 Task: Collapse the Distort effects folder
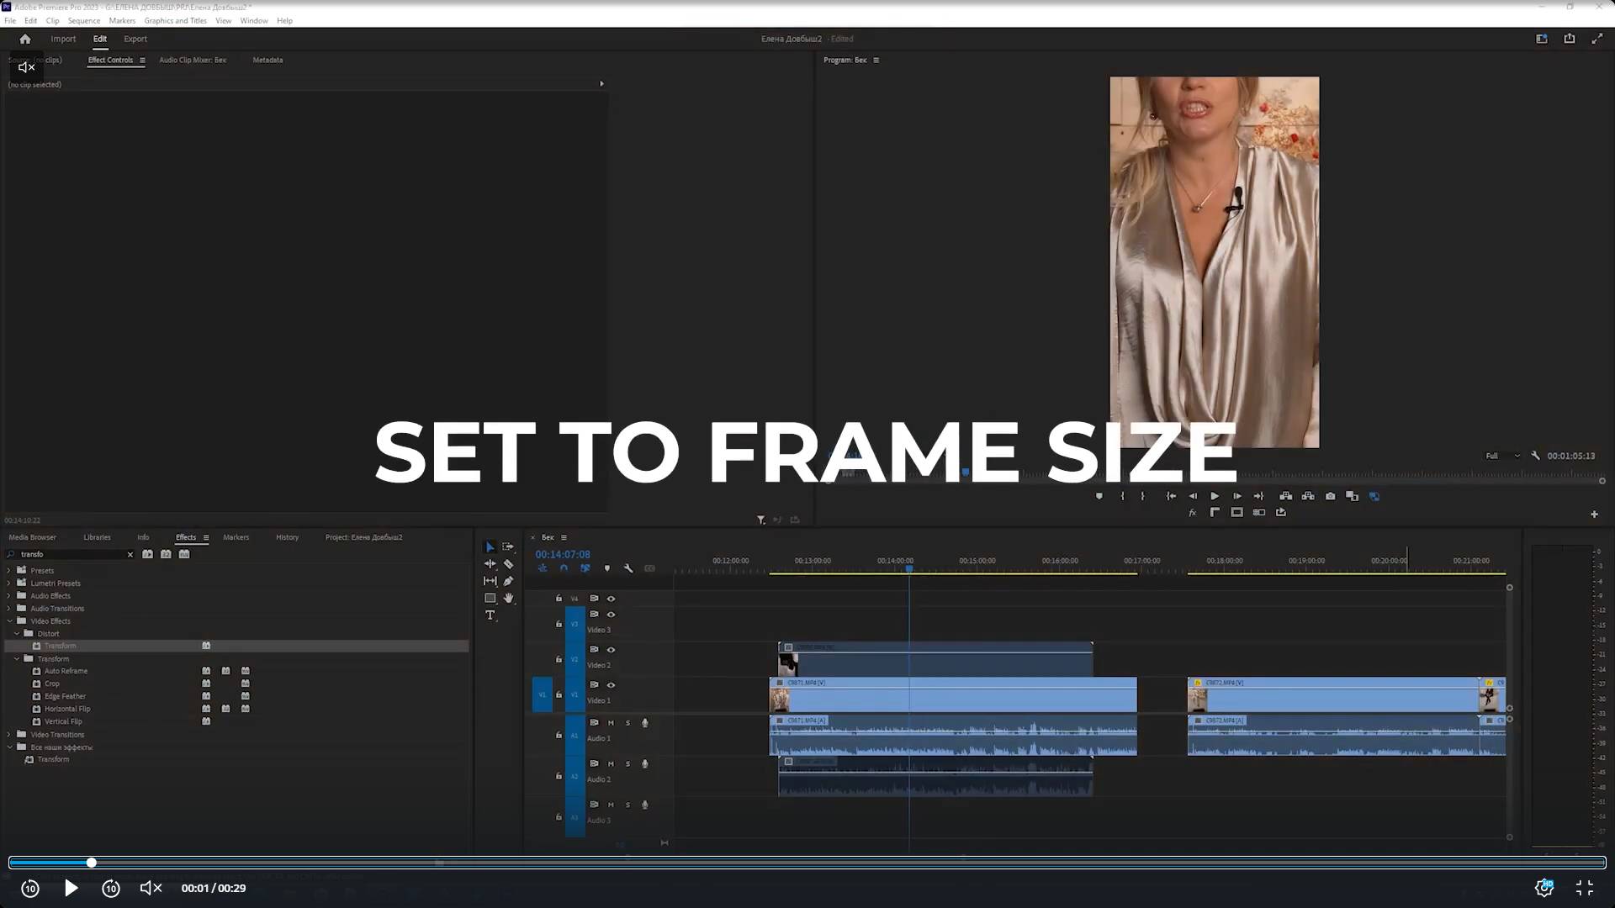click(17, 634)
